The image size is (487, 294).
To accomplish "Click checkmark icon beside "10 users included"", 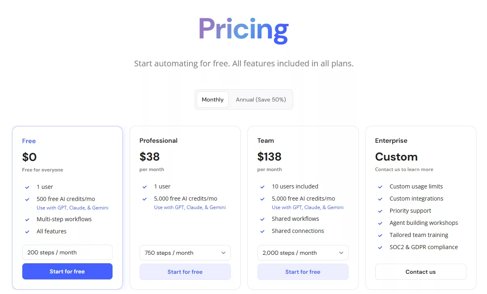I will pyautogui.click(x=262, y=187).
